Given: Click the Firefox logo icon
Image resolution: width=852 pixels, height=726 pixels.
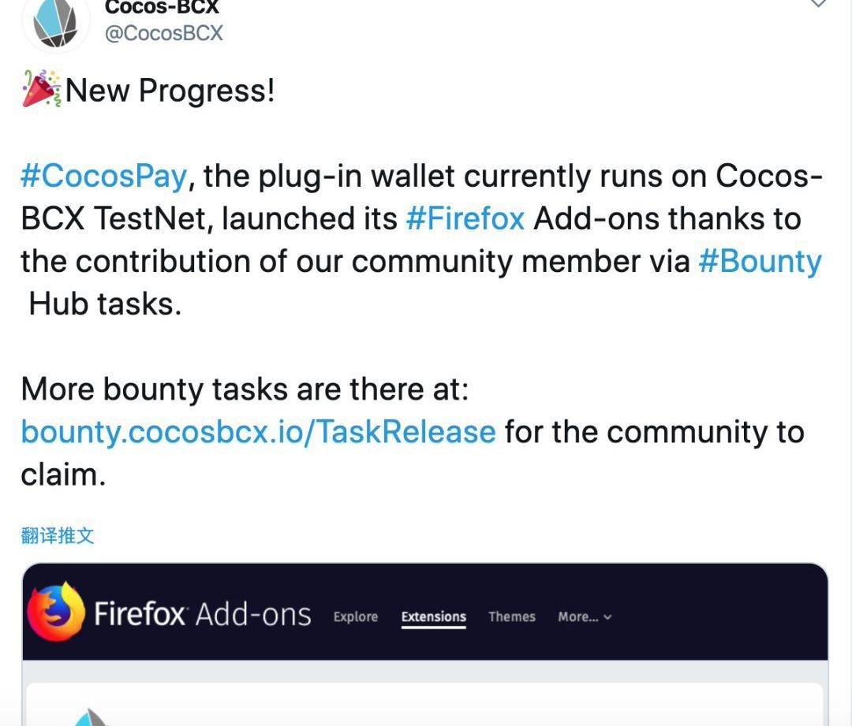Looking at the screenshot, I should pos(55,612).
